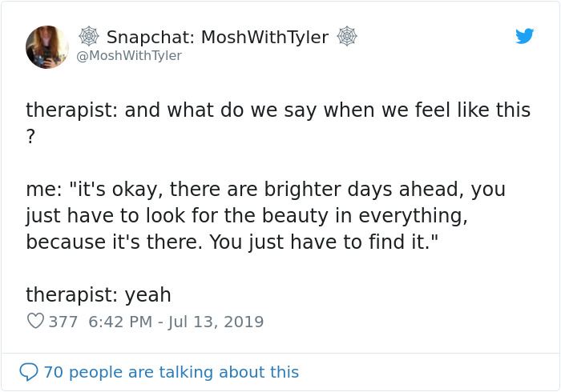561x392 pixels.
Task: Open the display name "Snapchat: MoshWithTyler"
Action: (217, 37)
